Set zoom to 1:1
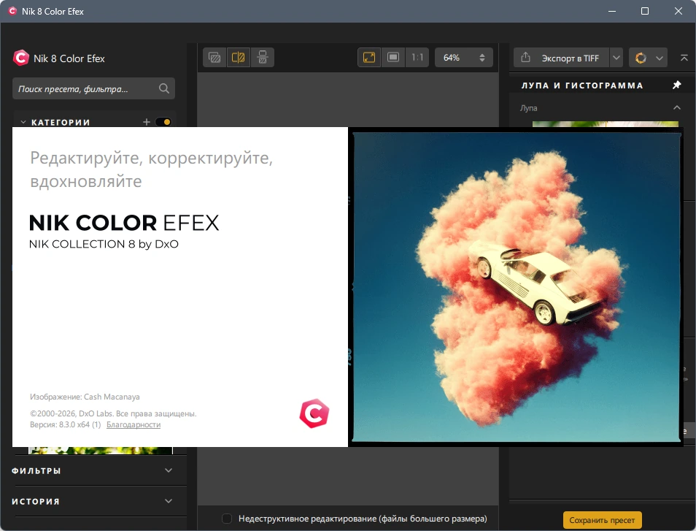 coord(417,57)
